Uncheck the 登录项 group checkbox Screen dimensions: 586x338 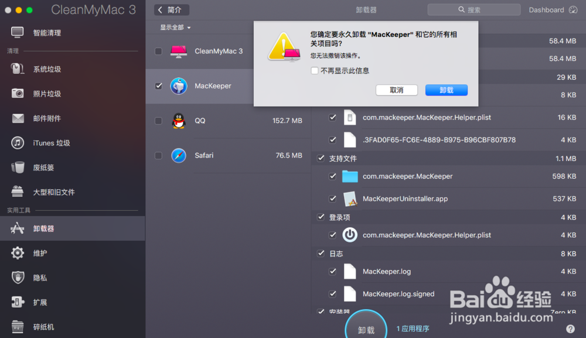321,217
